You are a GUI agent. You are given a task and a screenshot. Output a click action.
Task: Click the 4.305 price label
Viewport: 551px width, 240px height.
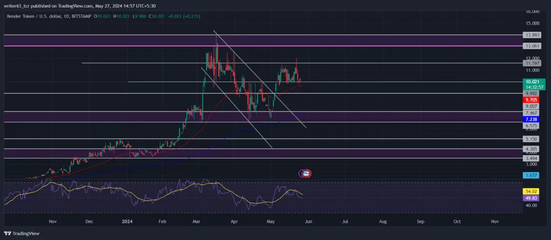[531, 149]
